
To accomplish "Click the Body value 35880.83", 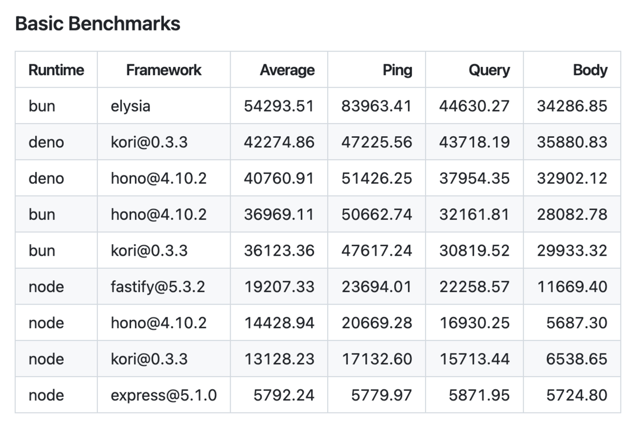I will tap(572, 142).
